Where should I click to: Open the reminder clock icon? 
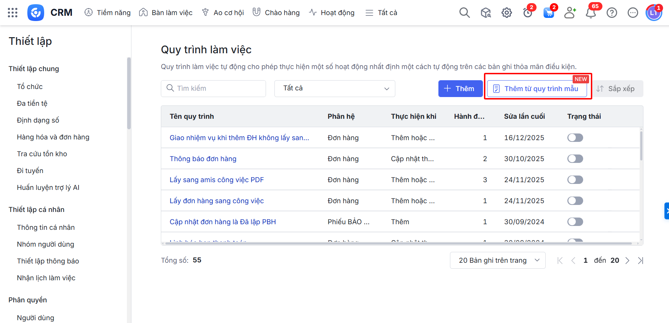(527, 13)
